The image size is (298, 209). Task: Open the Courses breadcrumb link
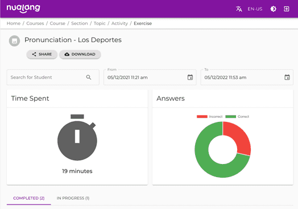[35, 23]
